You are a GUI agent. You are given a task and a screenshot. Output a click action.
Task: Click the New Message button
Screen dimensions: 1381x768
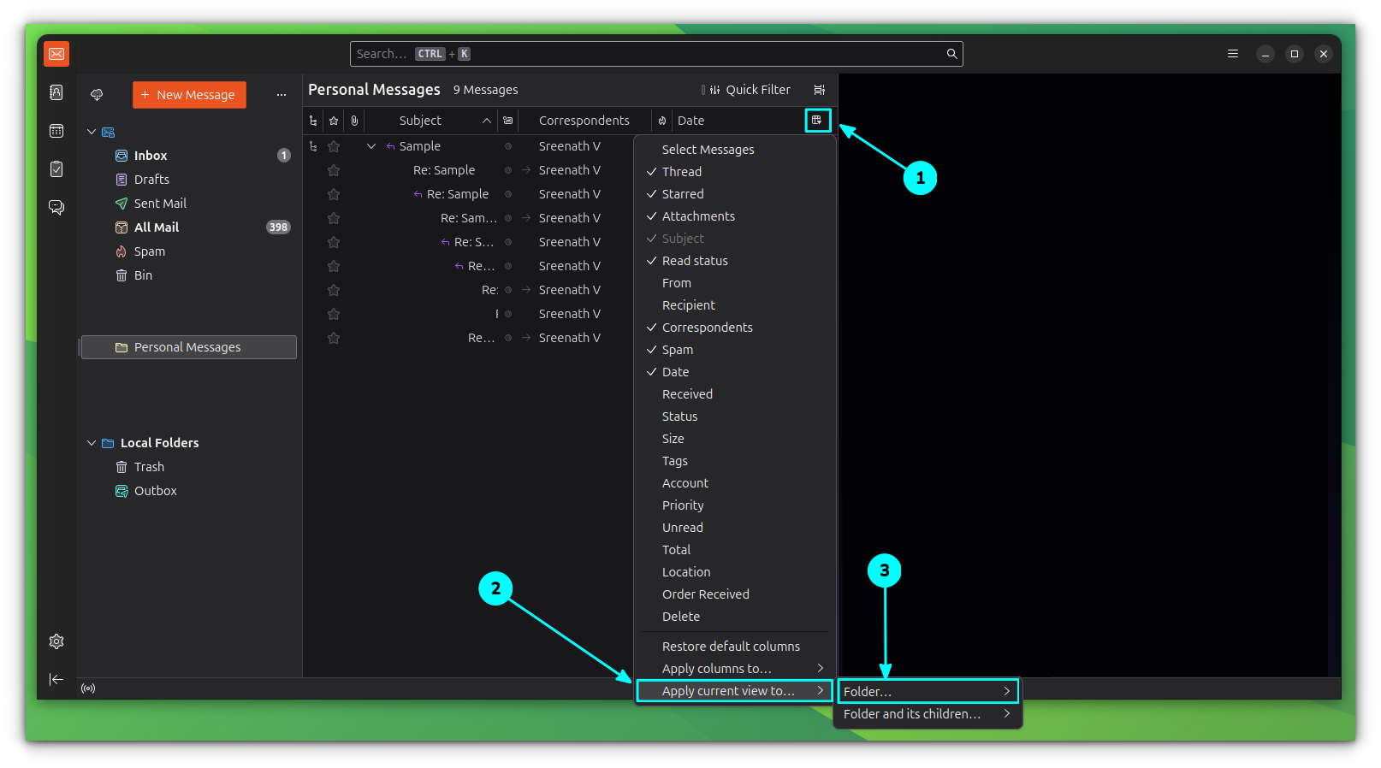coord(189,95)
